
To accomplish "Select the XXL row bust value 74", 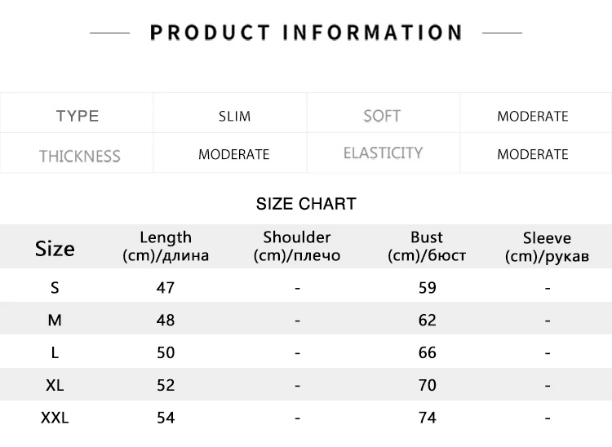I will coord(427,418).
